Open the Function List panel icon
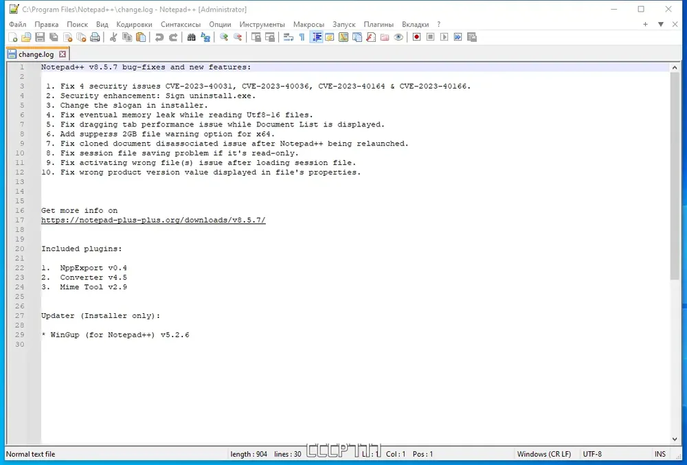Image resolution: width=687 pixels, height=465 pixels. tap(371, 37)
